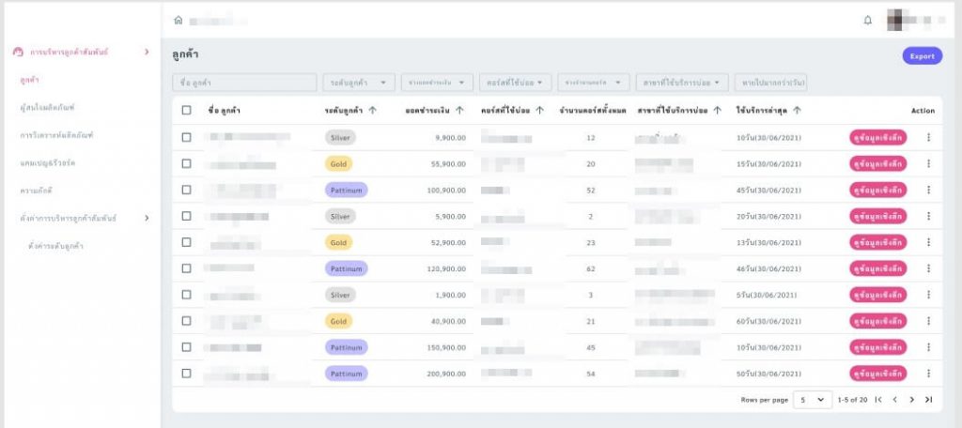Open the สาขาที่ใช้บริการบ่อย filter dropdown

point(682,83)
